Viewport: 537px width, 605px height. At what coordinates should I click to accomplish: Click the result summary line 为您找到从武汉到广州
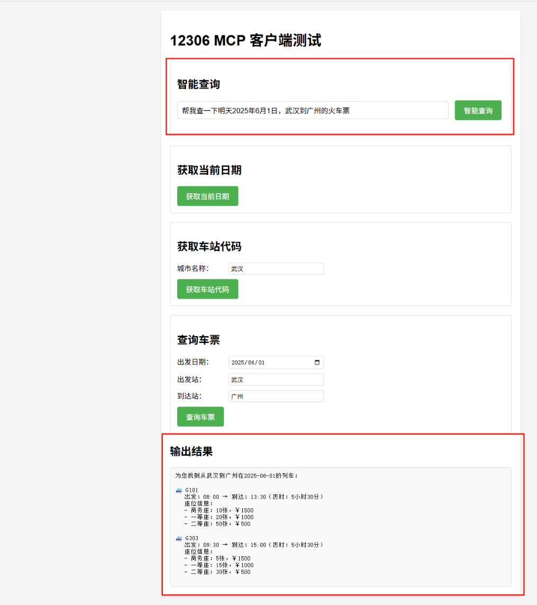[x=236, y=476]
